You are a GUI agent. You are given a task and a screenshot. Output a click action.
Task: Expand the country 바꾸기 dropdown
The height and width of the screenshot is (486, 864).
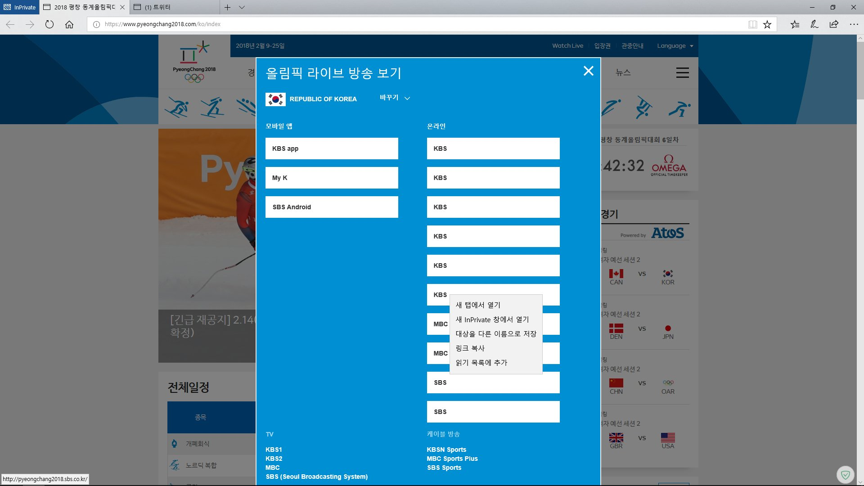pos(395,98)
